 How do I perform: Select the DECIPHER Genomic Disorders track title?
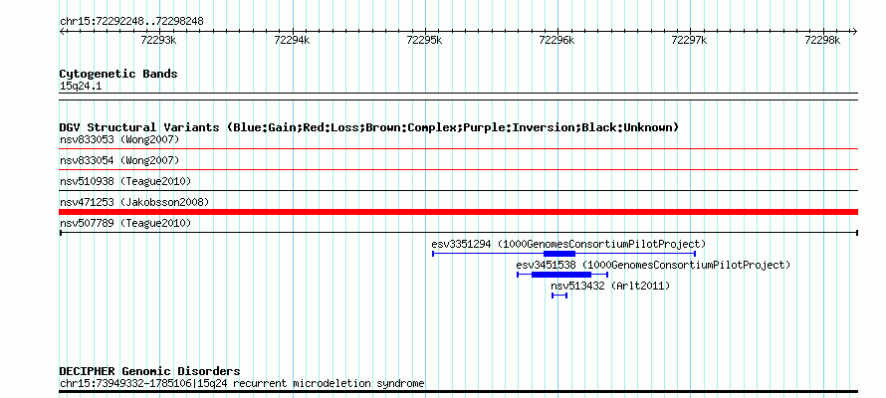tap(149, 371)
